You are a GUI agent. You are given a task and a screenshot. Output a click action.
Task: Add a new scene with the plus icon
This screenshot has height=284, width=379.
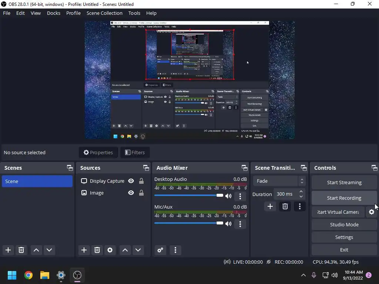pyautogui.click(x=8, y=250)
